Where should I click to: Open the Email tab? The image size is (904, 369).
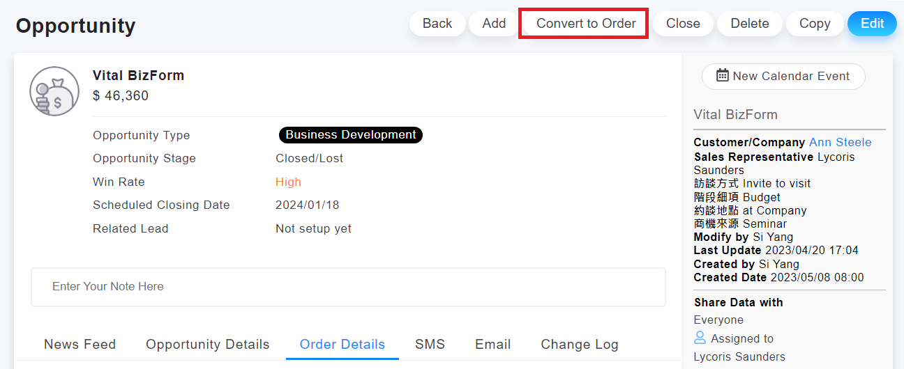coord(492,344)
